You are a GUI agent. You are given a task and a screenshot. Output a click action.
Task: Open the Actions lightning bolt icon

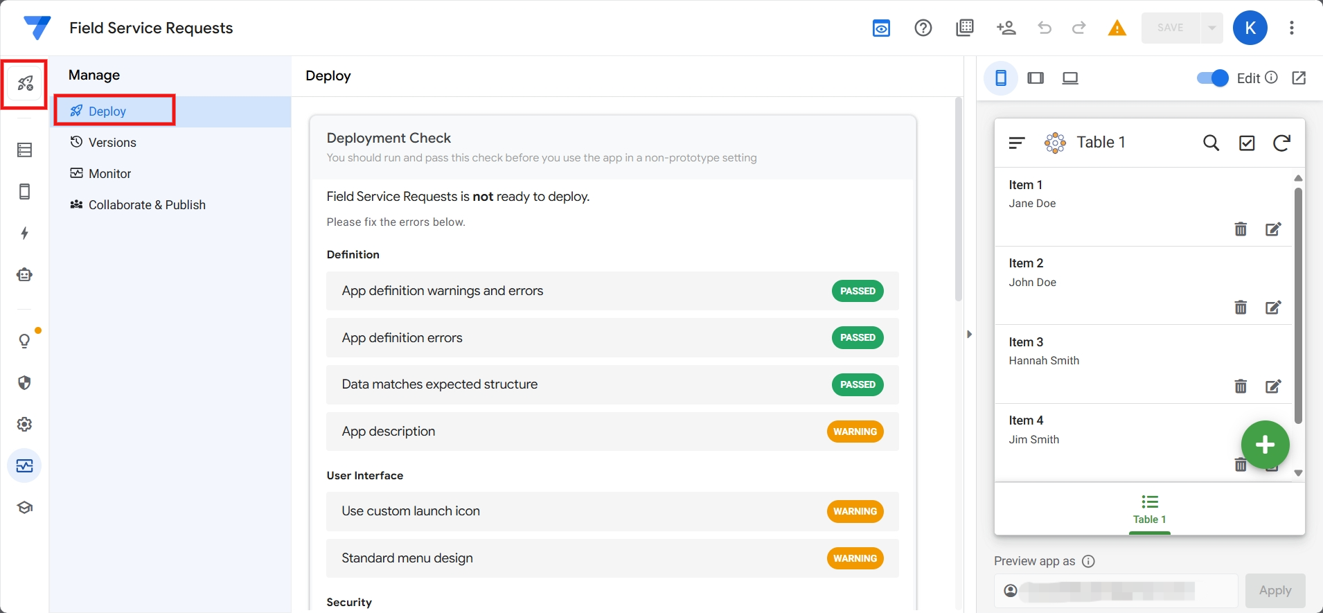pyautogui.click(x=25, y=233)
